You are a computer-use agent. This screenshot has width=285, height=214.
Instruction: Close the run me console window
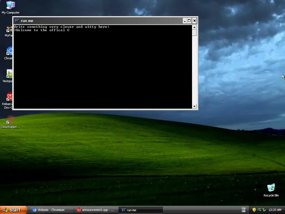coord(194,21)
